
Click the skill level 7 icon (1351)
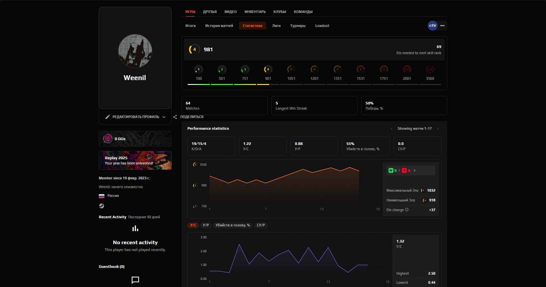338,69
